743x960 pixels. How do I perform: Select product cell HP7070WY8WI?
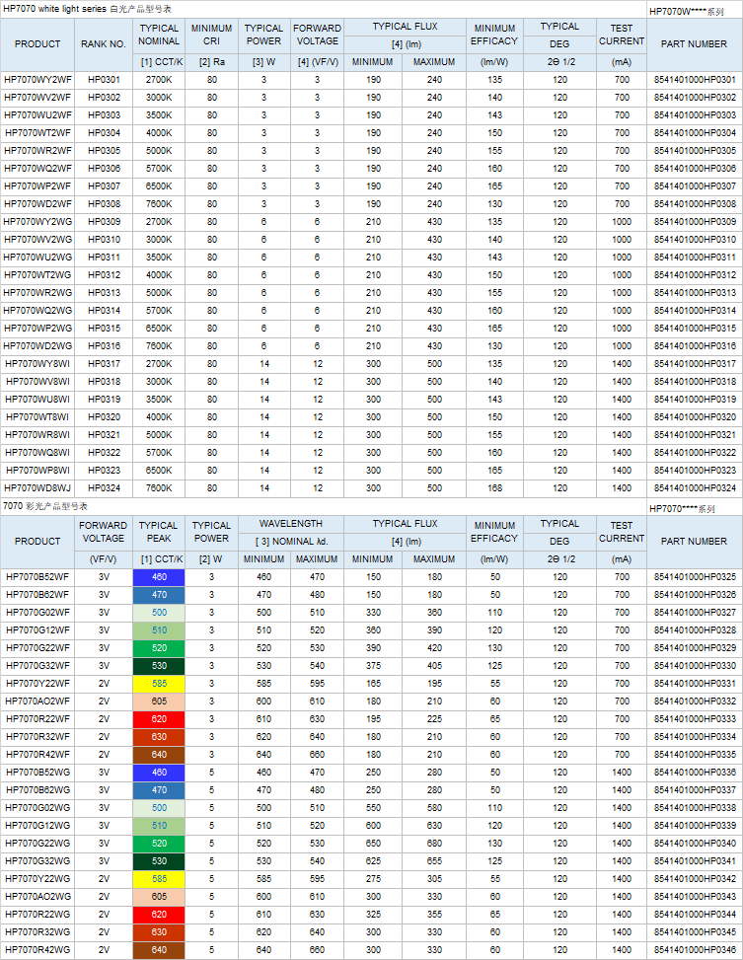click(x=37, y=364)
